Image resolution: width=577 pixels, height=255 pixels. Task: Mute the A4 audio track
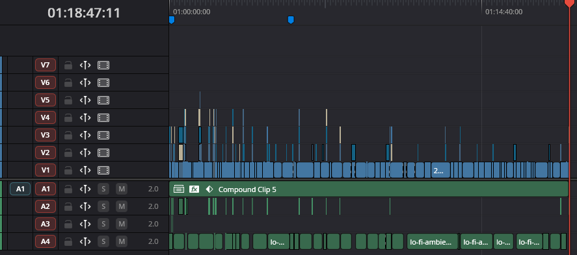(x=122, y=241)
